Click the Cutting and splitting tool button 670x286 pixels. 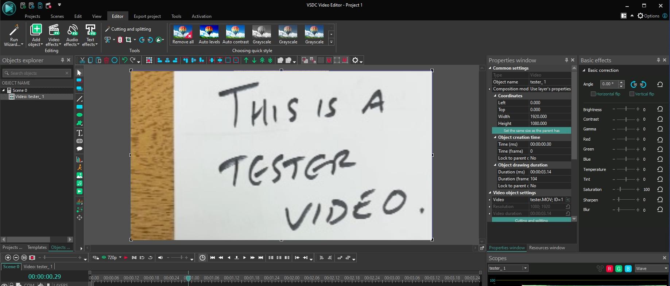pos(128,29)
